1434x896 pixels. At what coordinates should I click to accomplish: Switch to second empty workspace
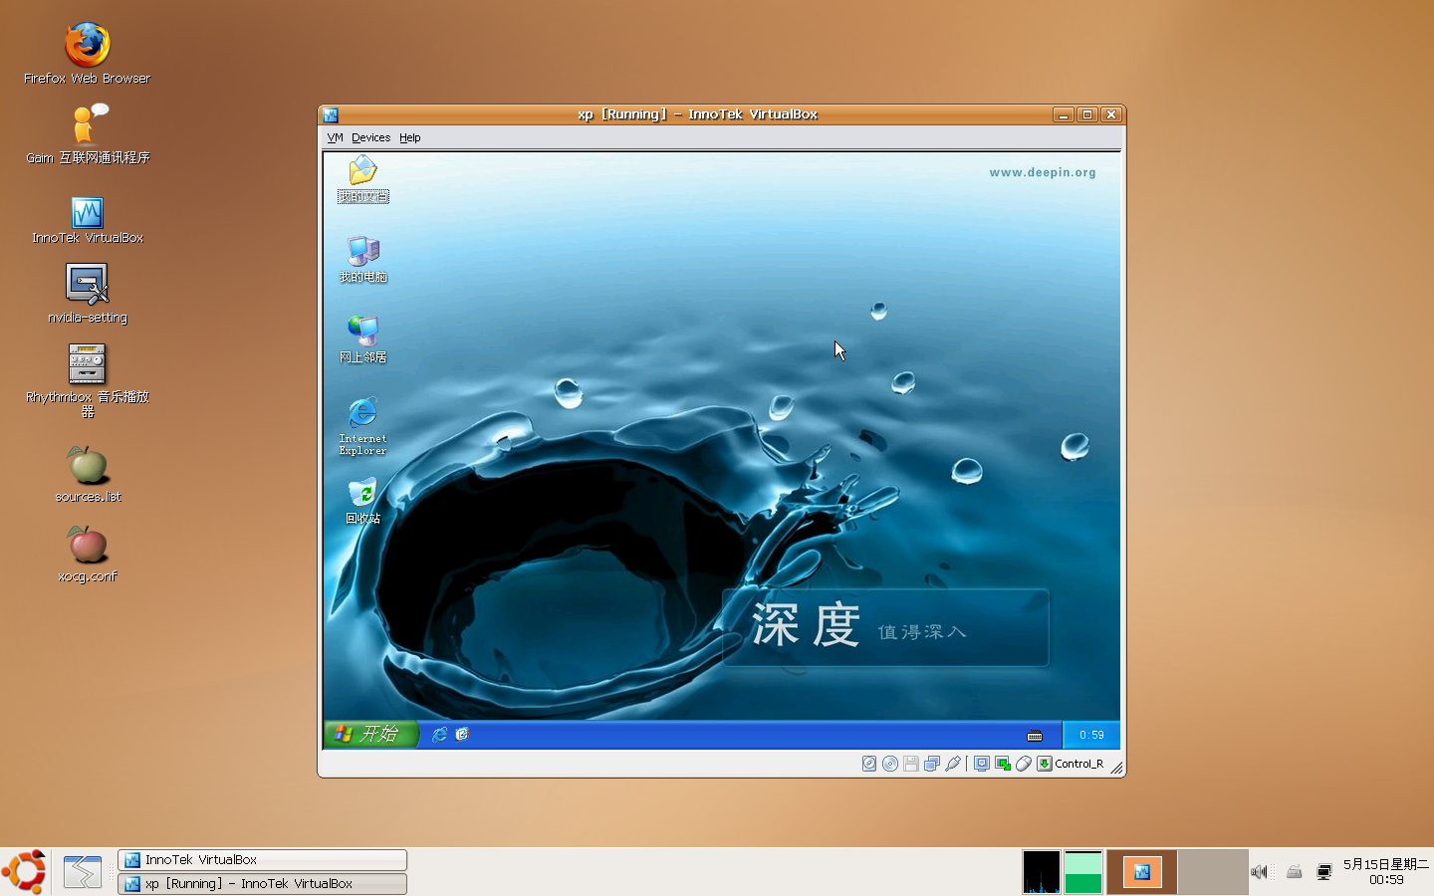(1214, 872)
